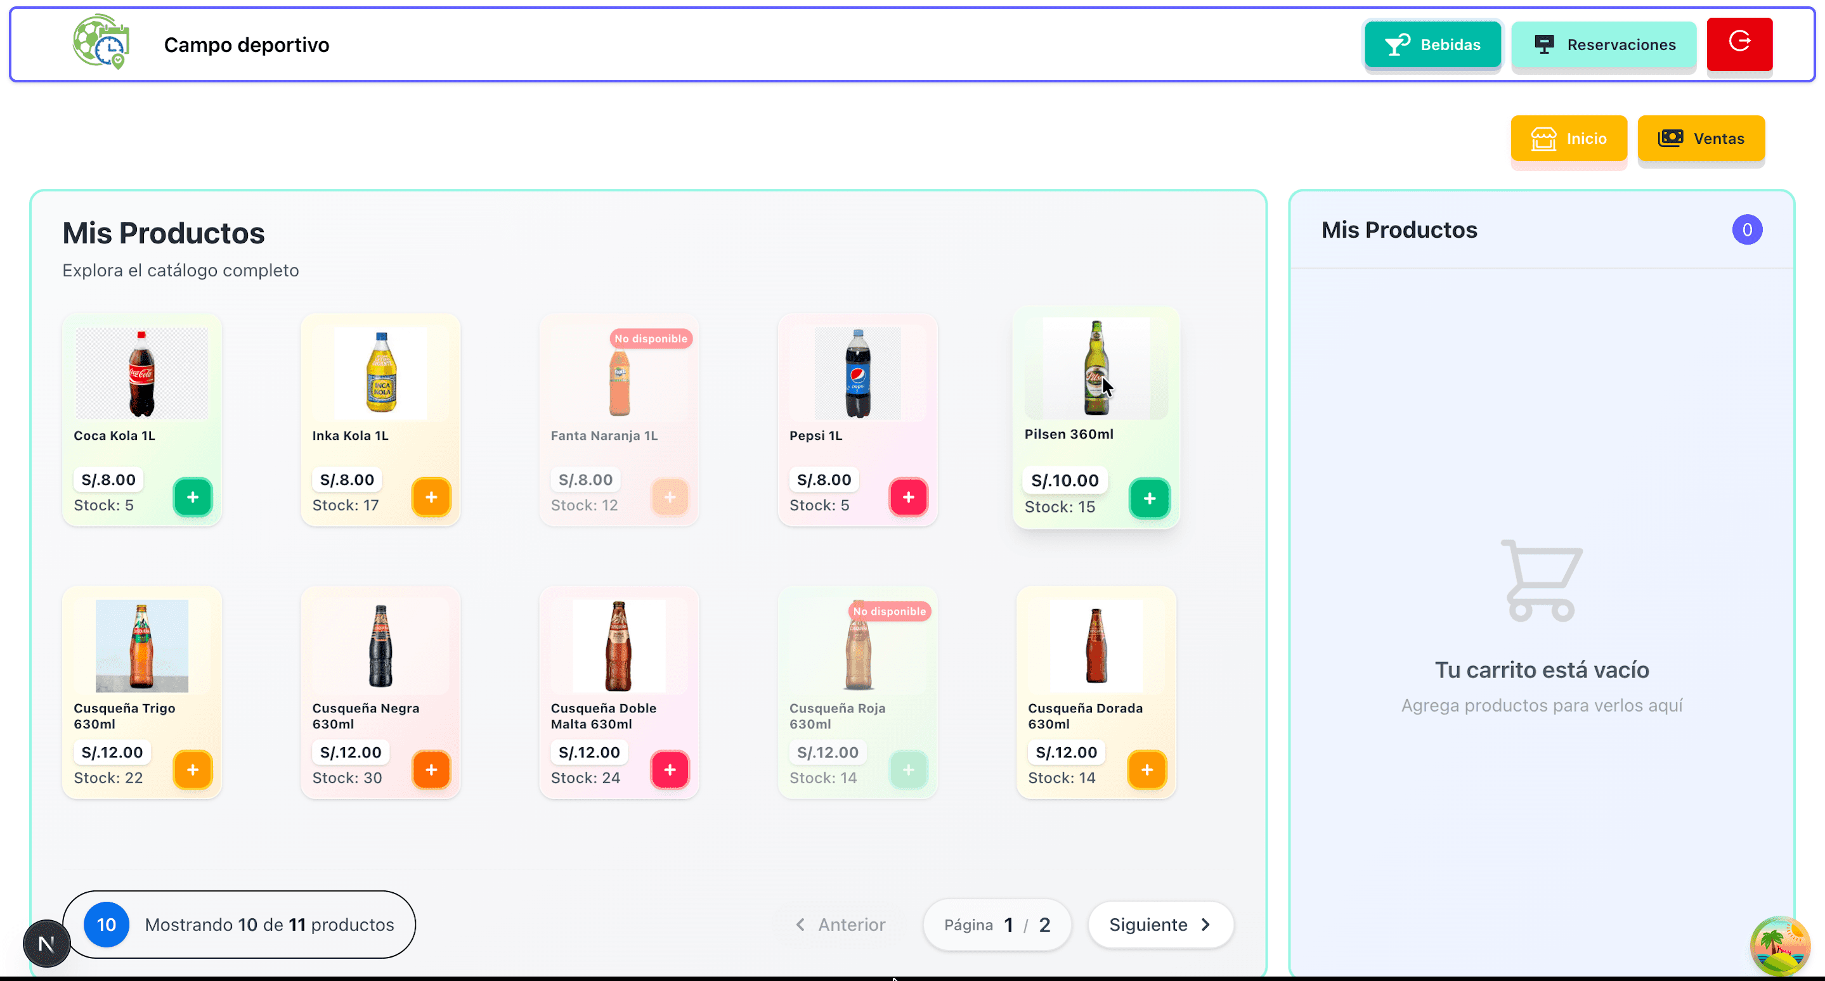Click the Pepsi bottle image
The image size is (1825, 981).
coord(858,373)
